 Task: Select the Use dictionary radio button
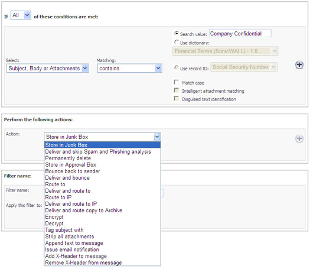pos(177,42)
